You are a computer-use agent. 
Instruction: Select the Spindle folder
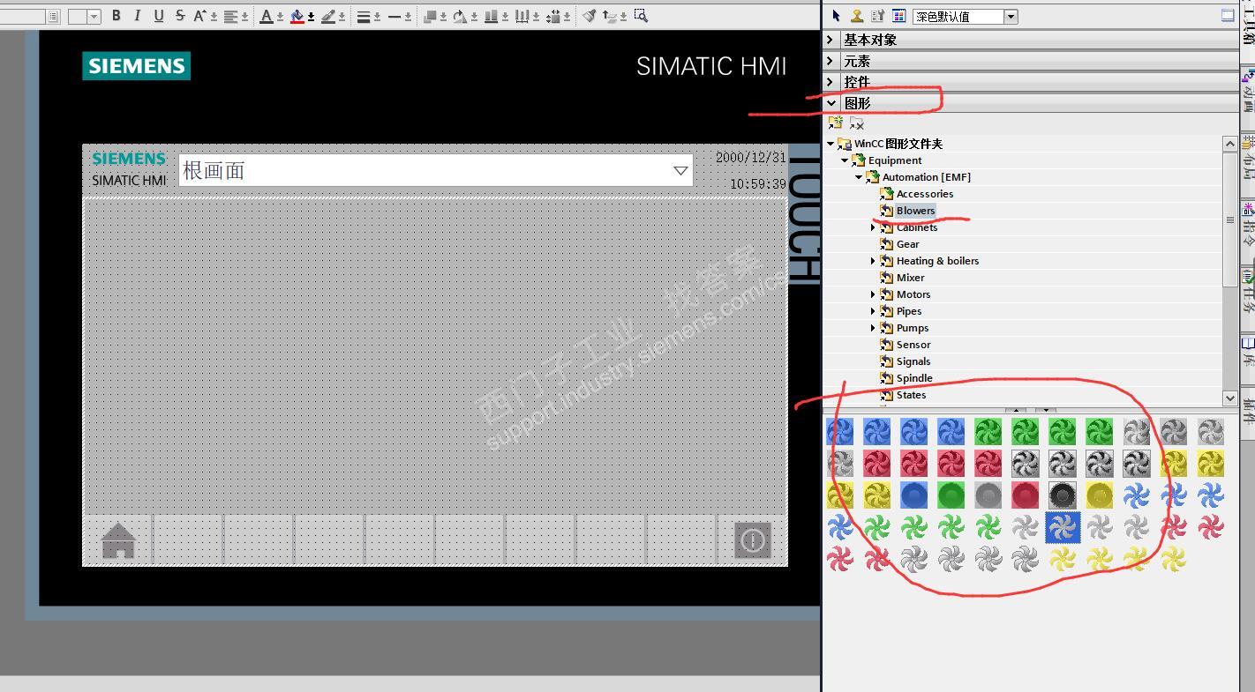914,378
